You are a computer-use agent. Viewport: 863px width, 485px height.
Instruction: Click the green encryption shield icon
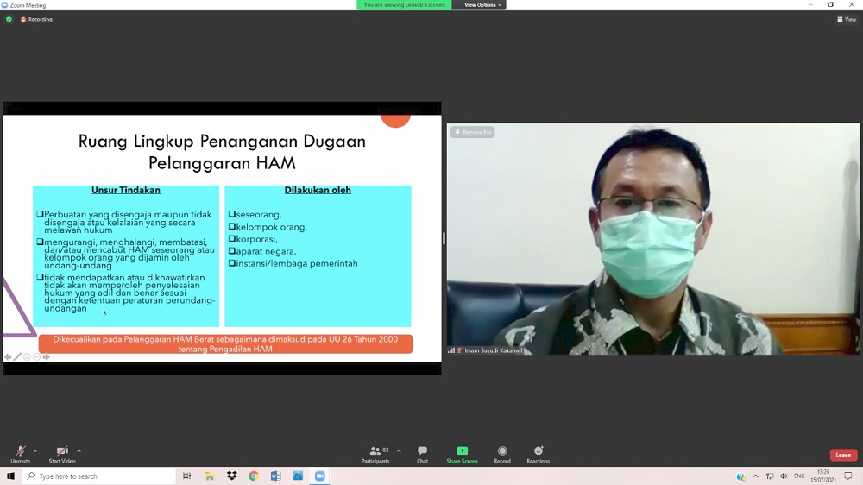[9, 19]
